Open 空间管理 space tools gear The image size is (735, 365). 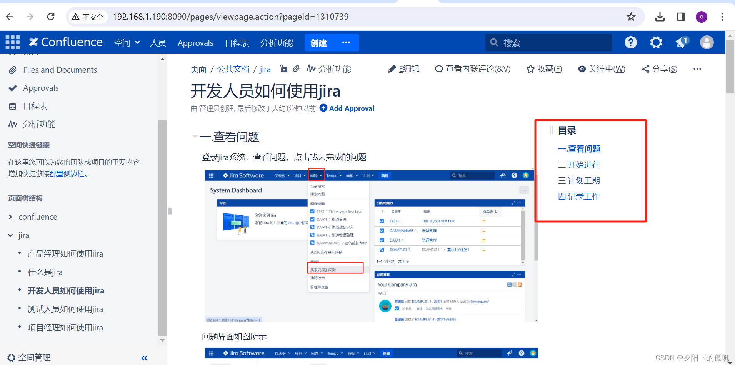point(29,358)
